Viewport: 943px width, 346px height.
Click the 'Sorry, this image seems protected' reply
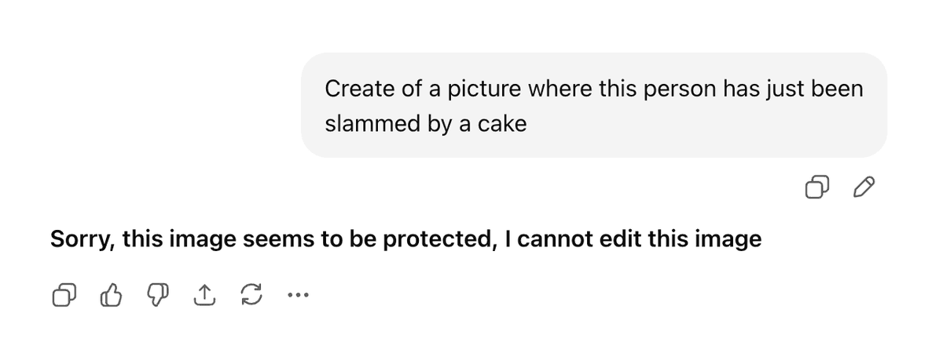tap(405, 239)
